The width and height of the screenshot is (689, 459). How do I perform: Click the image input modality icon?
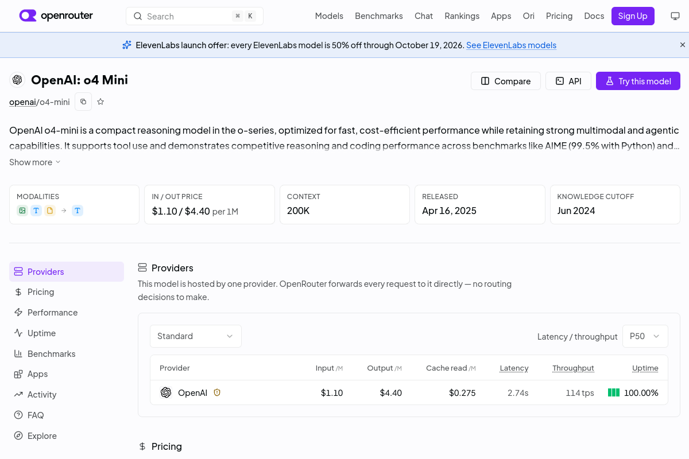click(x=22, y=211)
